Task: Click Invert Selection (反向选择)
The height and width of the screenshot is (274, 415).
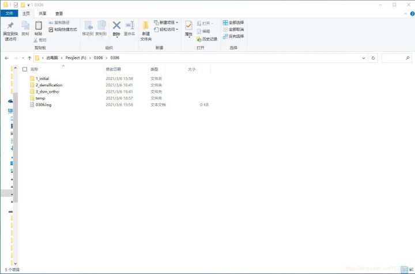Action: (x=233, y=36)
